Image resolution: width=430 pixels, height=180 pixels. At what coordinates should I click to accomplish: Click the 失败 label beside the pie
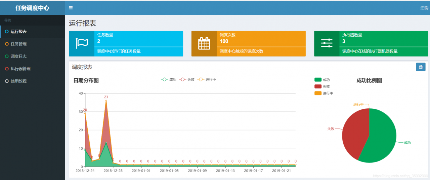331,129
